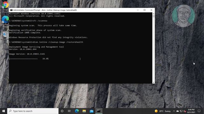Screen dimensions: 204x114
Task: Open File Explorer from the taskbar
Action: (84, 111)
